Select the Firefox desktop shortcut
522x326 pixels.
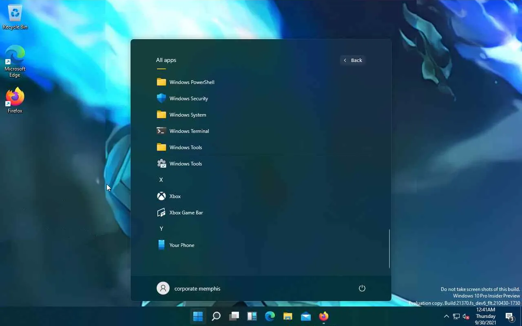[x=15, y=101]
